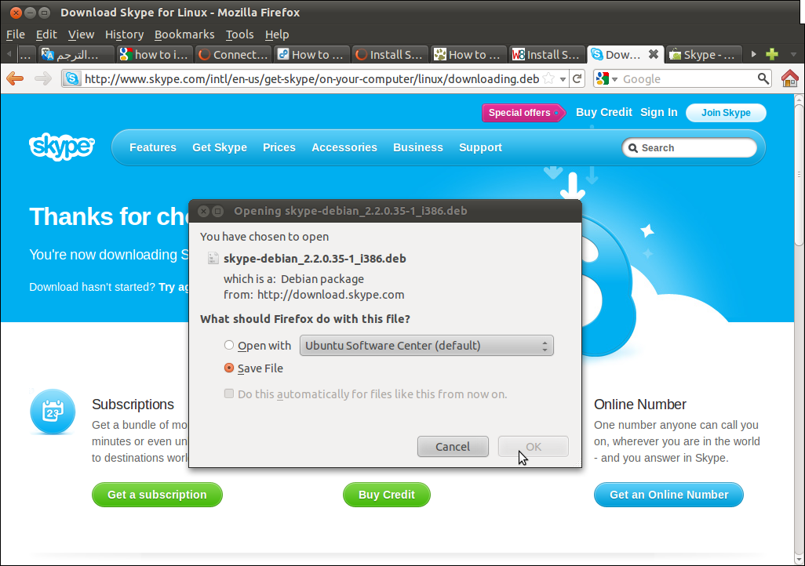Open the Firefox home page icon

(x=789, y=78)
